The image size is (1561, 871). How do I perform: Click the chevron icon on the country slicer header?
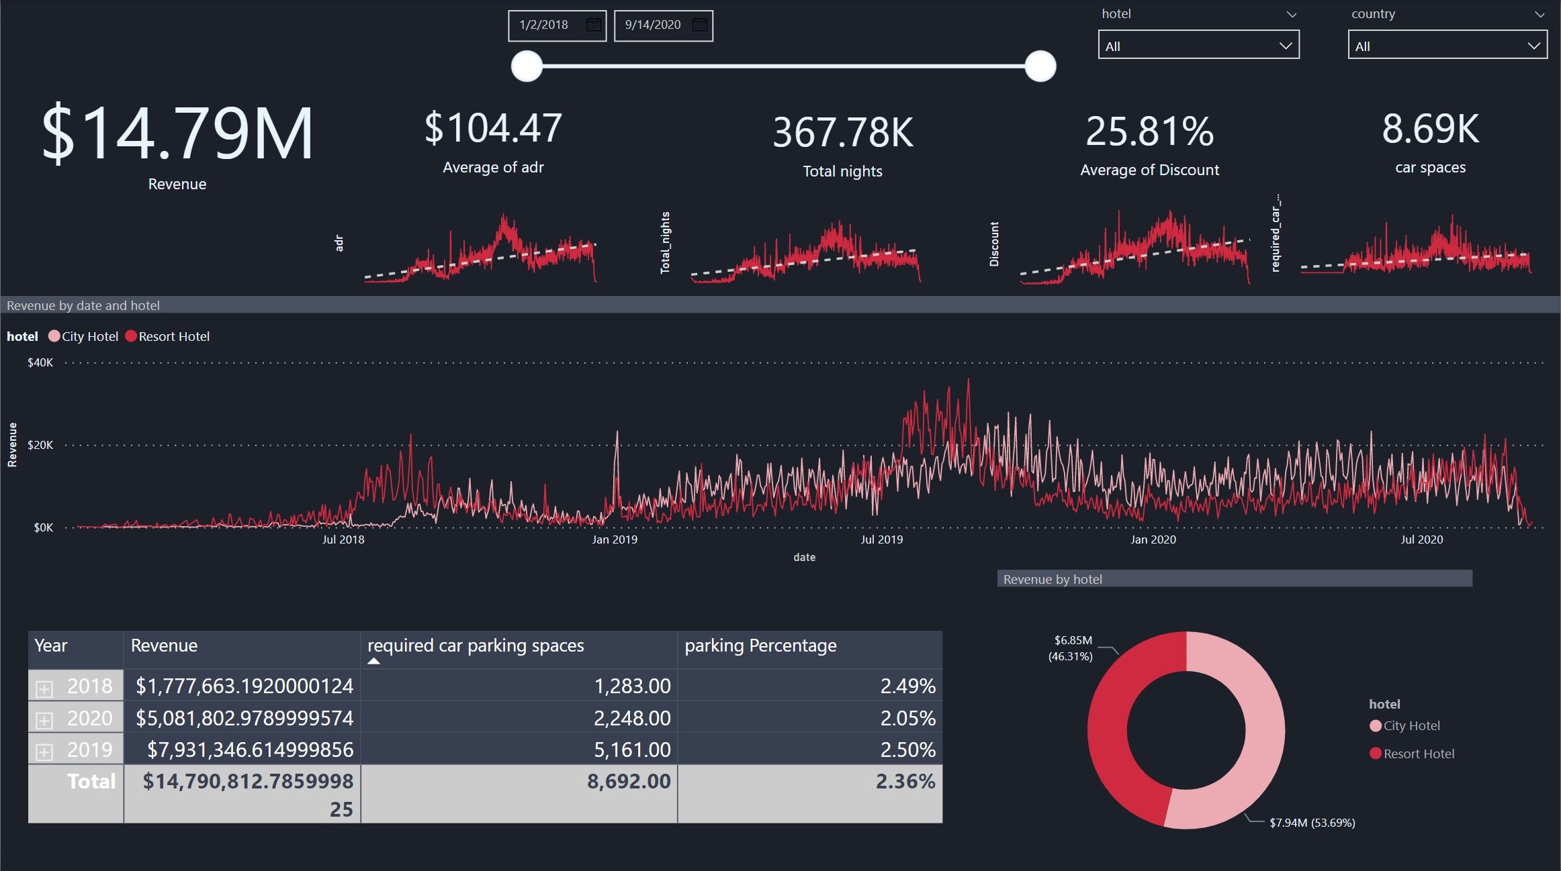click(x=1539, y=13)
